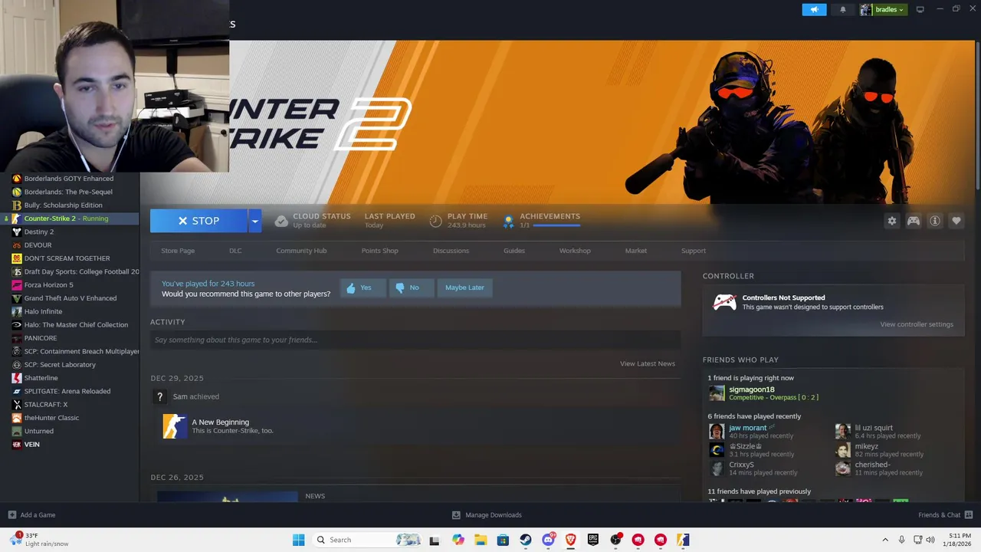Add game to favorites with heart icon
Image resolution: width=981 pixels, height=552 pixels.
tap(956, 221)
